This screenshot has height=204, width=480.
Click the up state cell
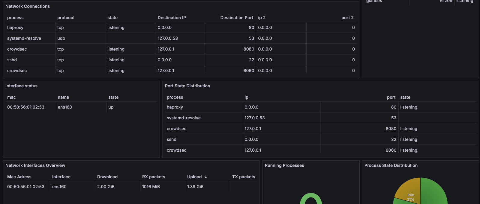[111, 107]
